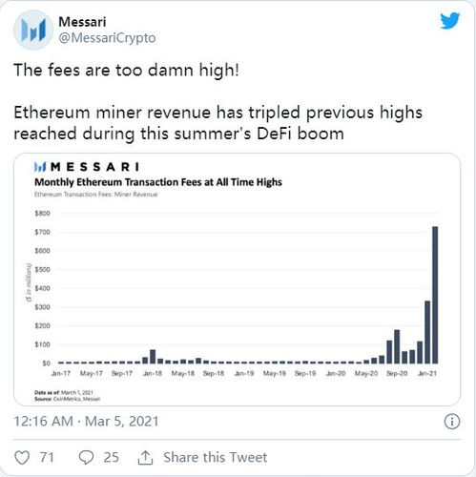Select Share this Tweet
The height and width of the screenshot is (477, 476).
click(x=216, y=457)
